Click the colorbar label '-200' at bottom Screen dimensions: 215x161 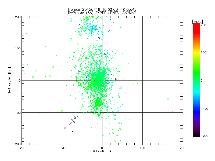pos(205,136)
